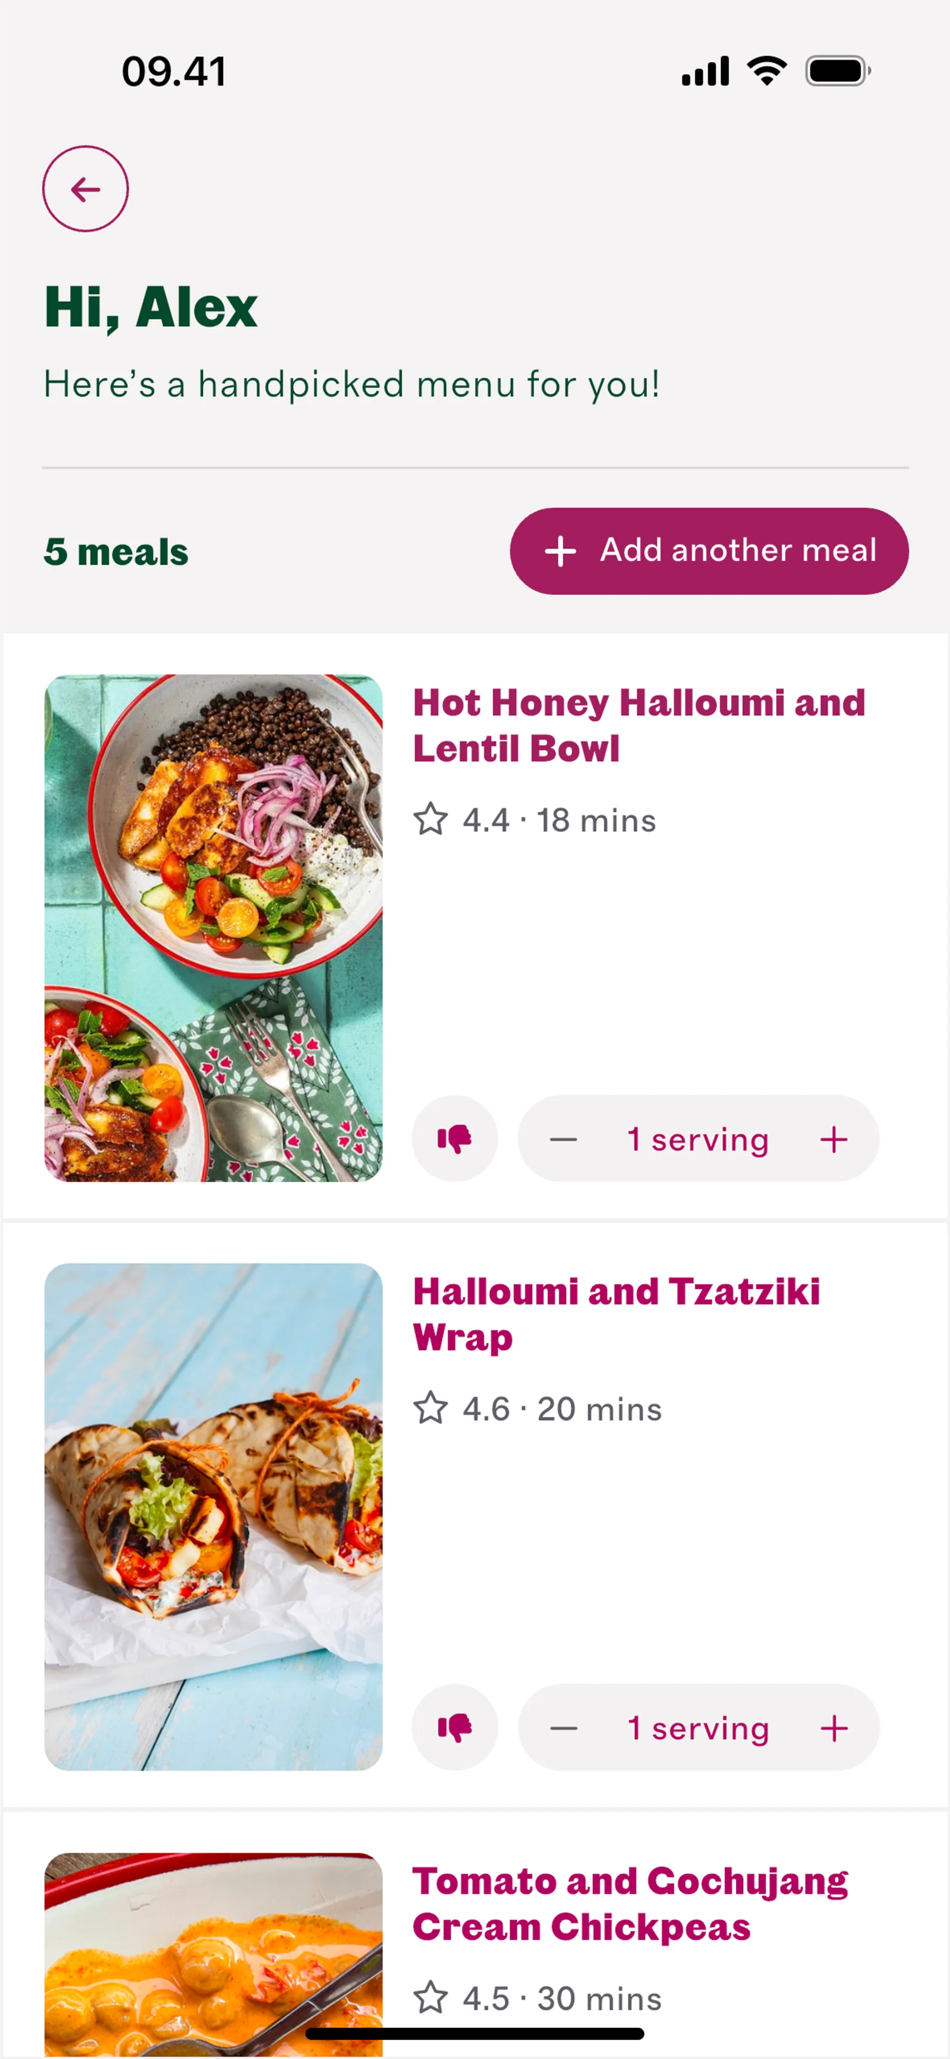The height and width of the screenshot is (2059, 950).
Task: Decrease servings for Hot Honey Halloumi Bowl
Action: [x=563, y=1139]
